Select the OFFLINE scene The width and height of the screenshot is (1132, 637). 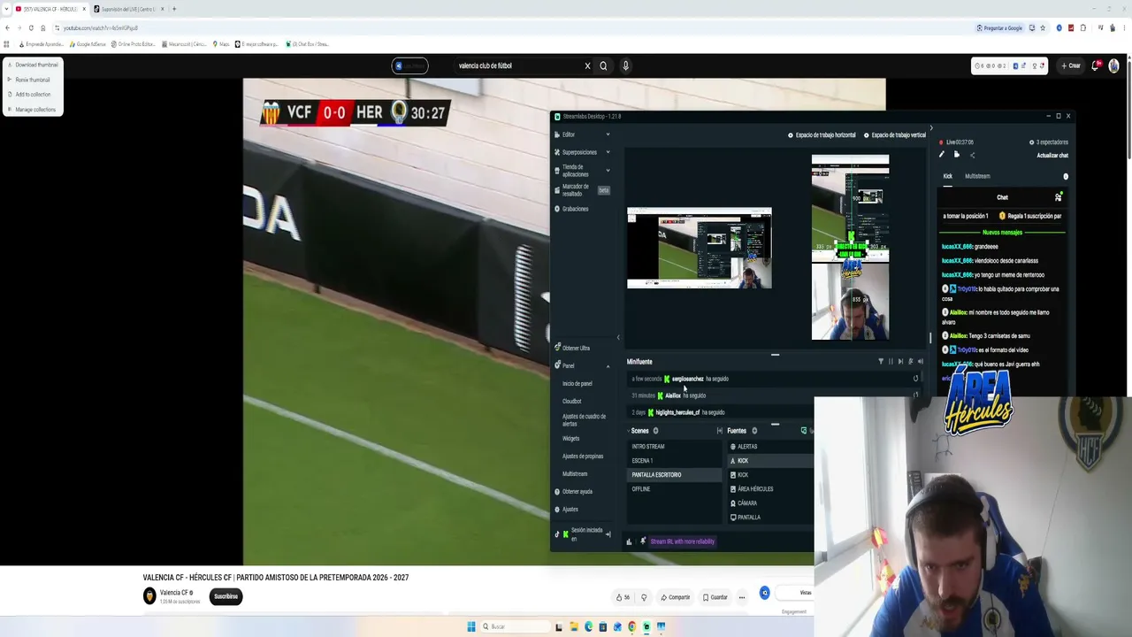674,489
